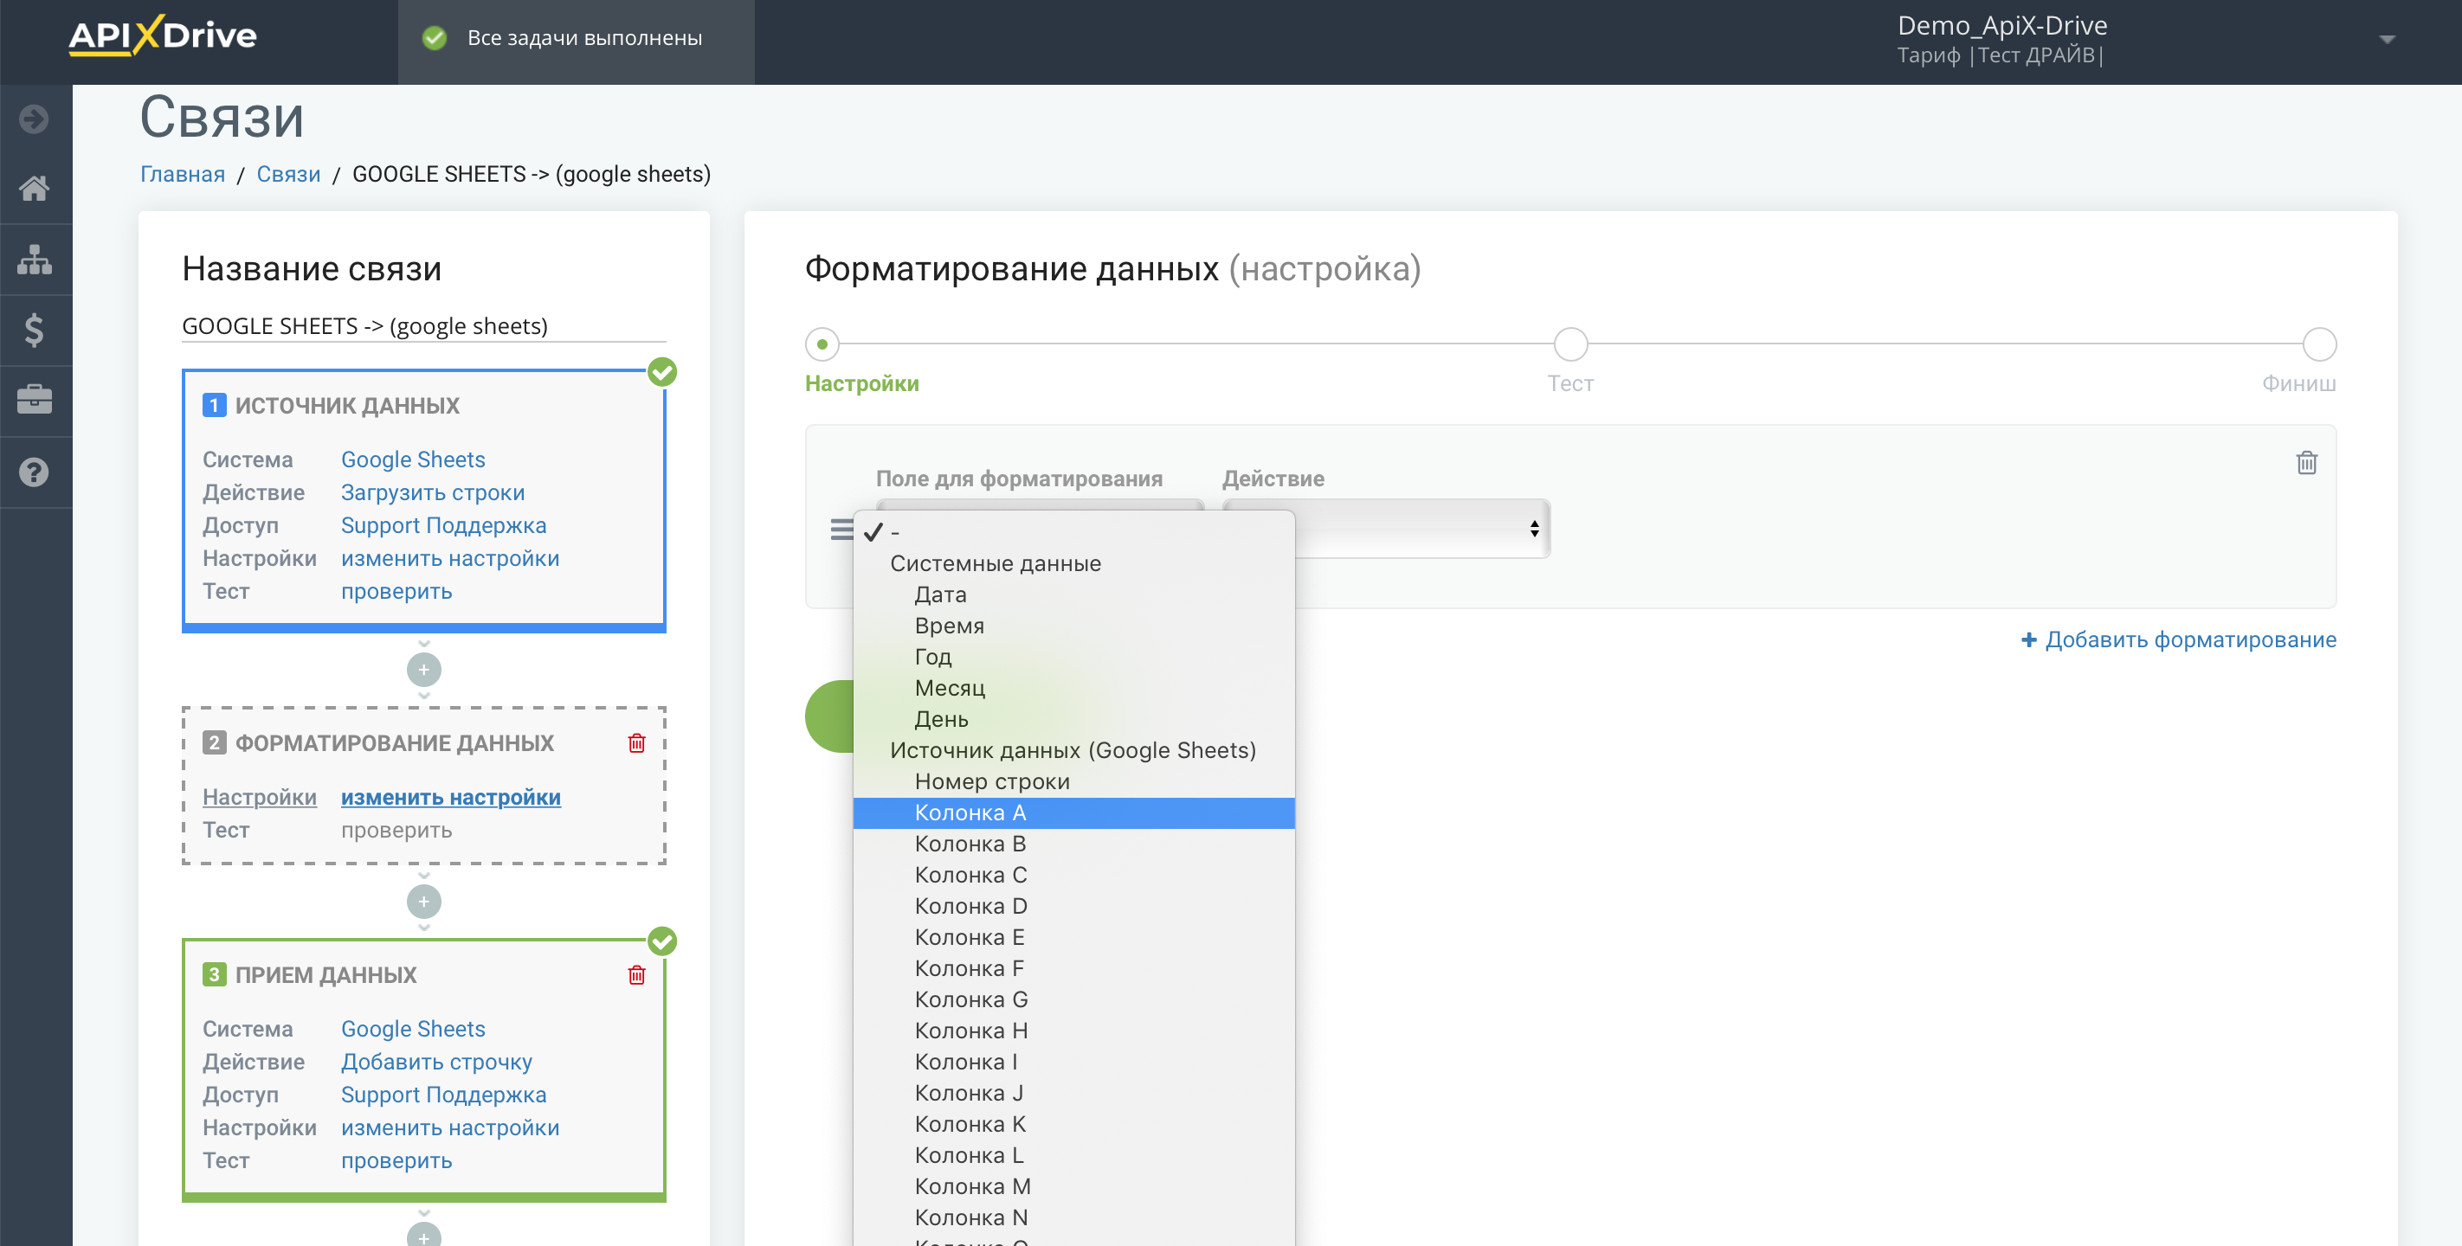
Task: Click the green number 3 badge
Action: [x=214, y=974]
